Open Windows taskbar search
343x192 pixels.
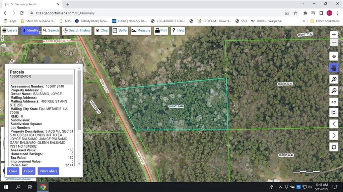(18, 187)
